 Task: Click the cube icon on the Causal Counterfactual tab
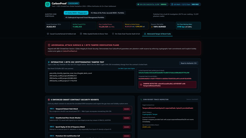pyautogui.click(x=48, y=34)
